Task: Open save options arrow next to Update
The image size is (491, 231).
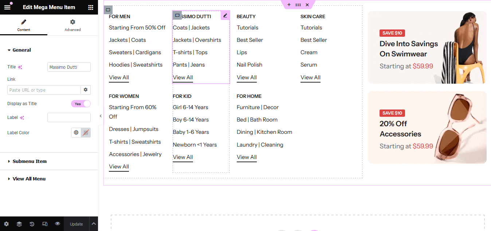Action: coord(93,224)
